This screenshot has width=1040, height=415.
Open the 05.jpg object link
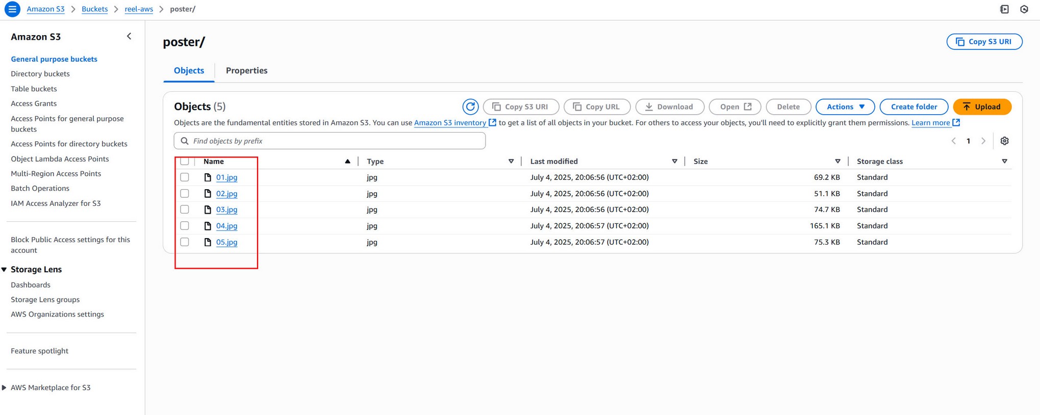coord(226,242)
